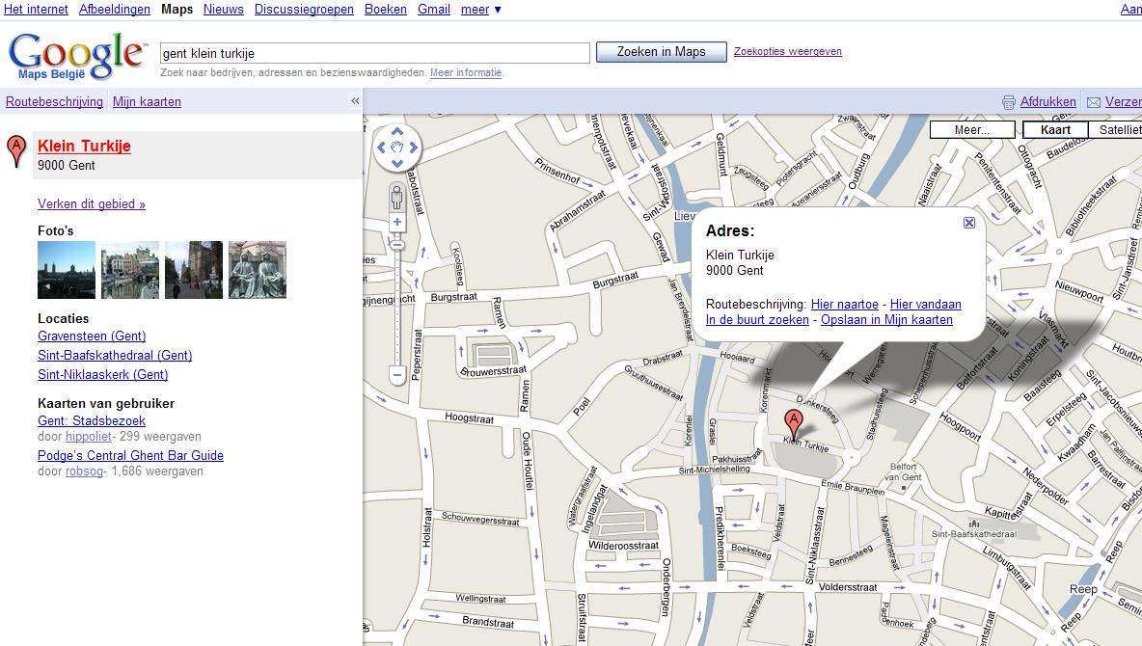This screenshot has height=646, width=1142.
Task: Pan the map up with arrow
Action: [397, 132]
